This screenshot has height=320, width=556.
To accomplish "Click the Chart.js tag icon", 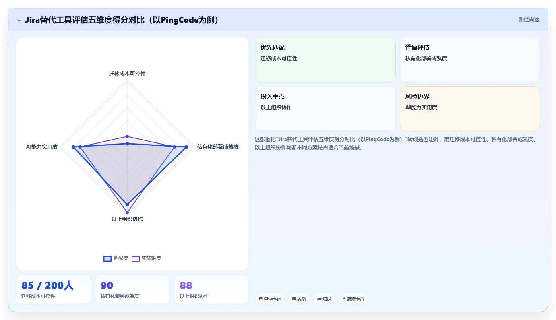I will pos(261,299).
